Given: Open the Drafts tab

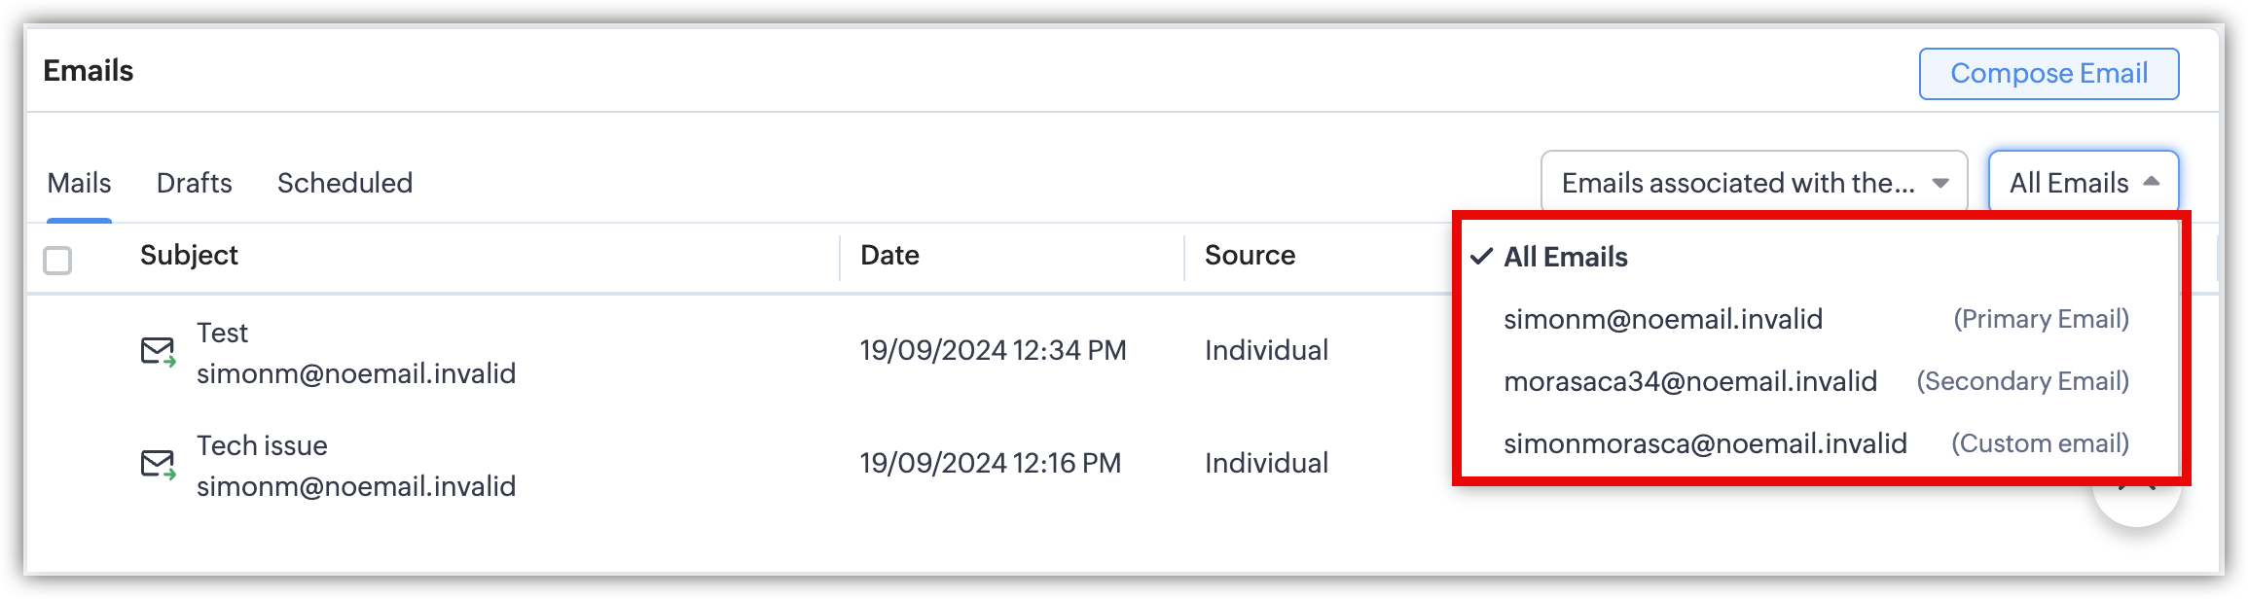Looking at the screenshot, I should coord(194,183).
